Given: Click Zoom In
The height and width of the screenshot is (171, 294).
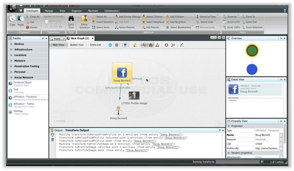Looking at the screenshot, I should pos(248,17).
